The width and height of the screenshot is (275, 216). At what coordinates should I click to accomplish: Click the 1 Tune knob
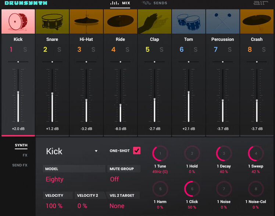point(160,153)
